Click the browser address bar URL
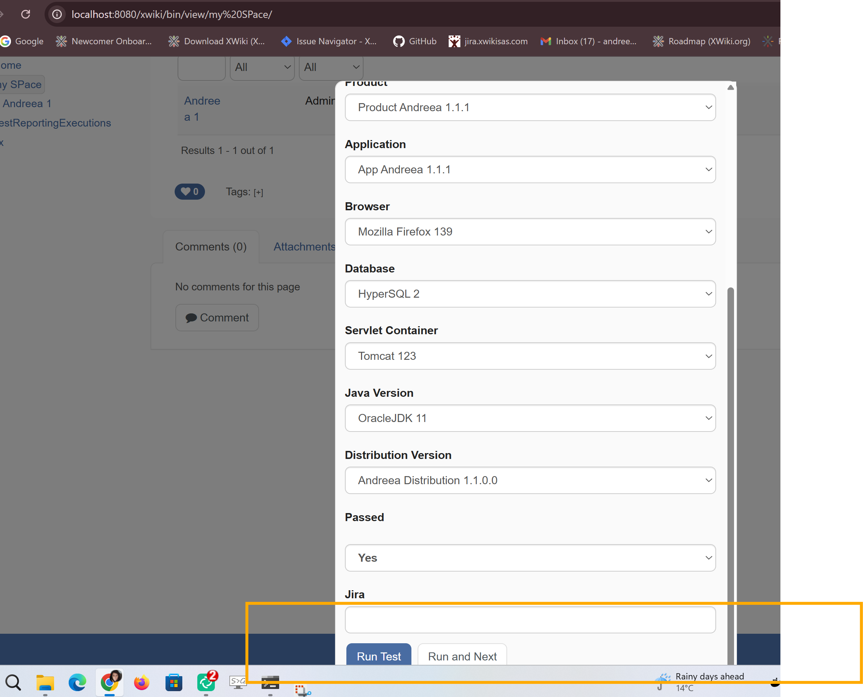Image resolution: width=863 pixels, height=697 pixels. click(x=172, y=15)
